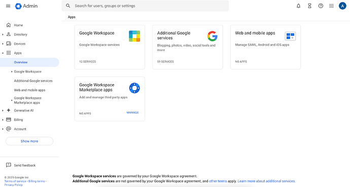350x187 pixels.
Task: Expand the Billing section arrow
Action: [3, 120]
